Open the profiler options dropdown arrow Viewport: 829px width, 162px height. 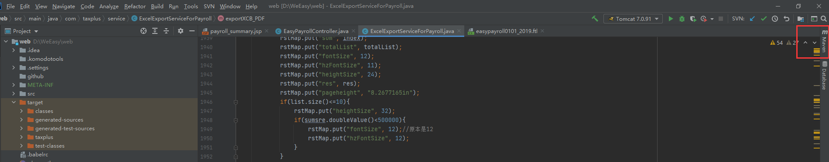[712, 19]
